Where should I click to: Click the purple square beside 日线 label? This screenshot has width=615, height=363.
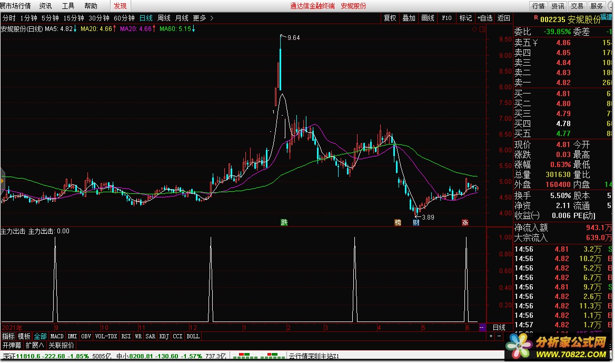482,327
